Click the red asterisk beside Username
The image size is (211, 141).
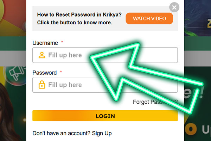62,42
